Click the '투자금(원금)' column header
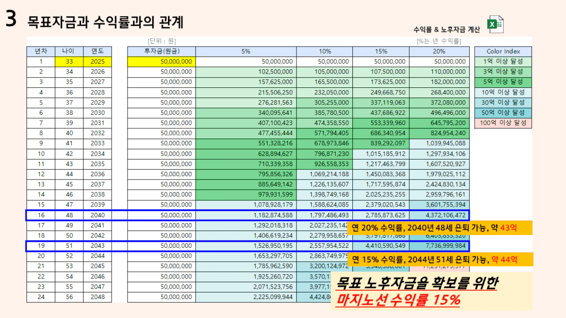 (x=162, y=51)
